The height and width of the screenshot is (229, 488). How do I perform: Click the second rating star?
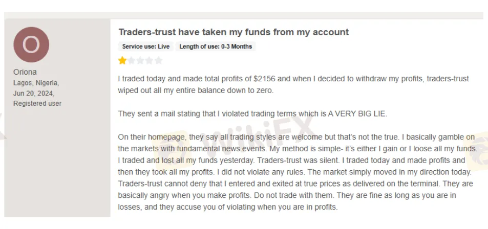point(131,61)
